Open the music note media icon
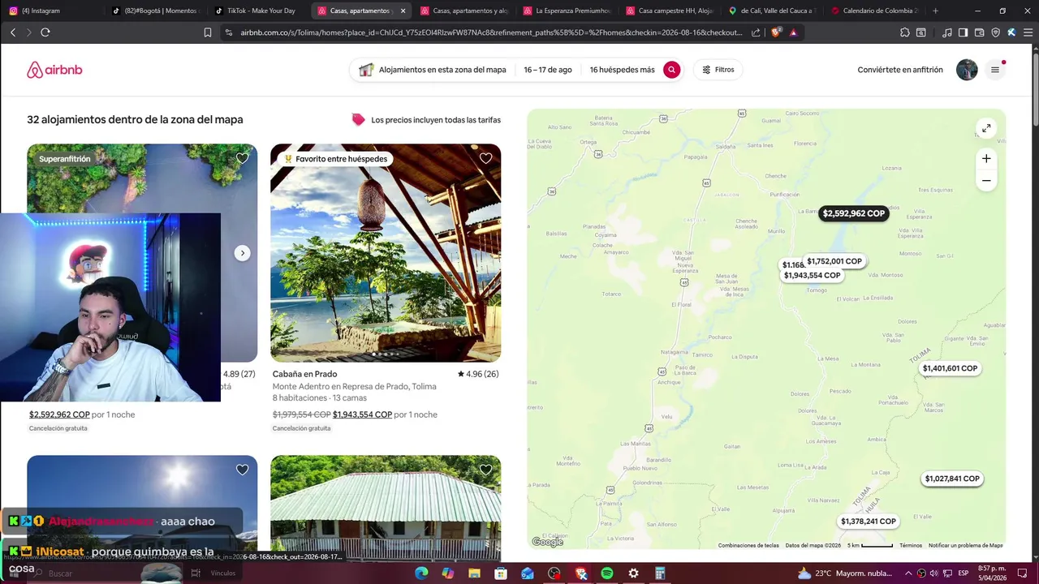The width and height of the screenshot is (1039, 584). click(x=947, y=32)
